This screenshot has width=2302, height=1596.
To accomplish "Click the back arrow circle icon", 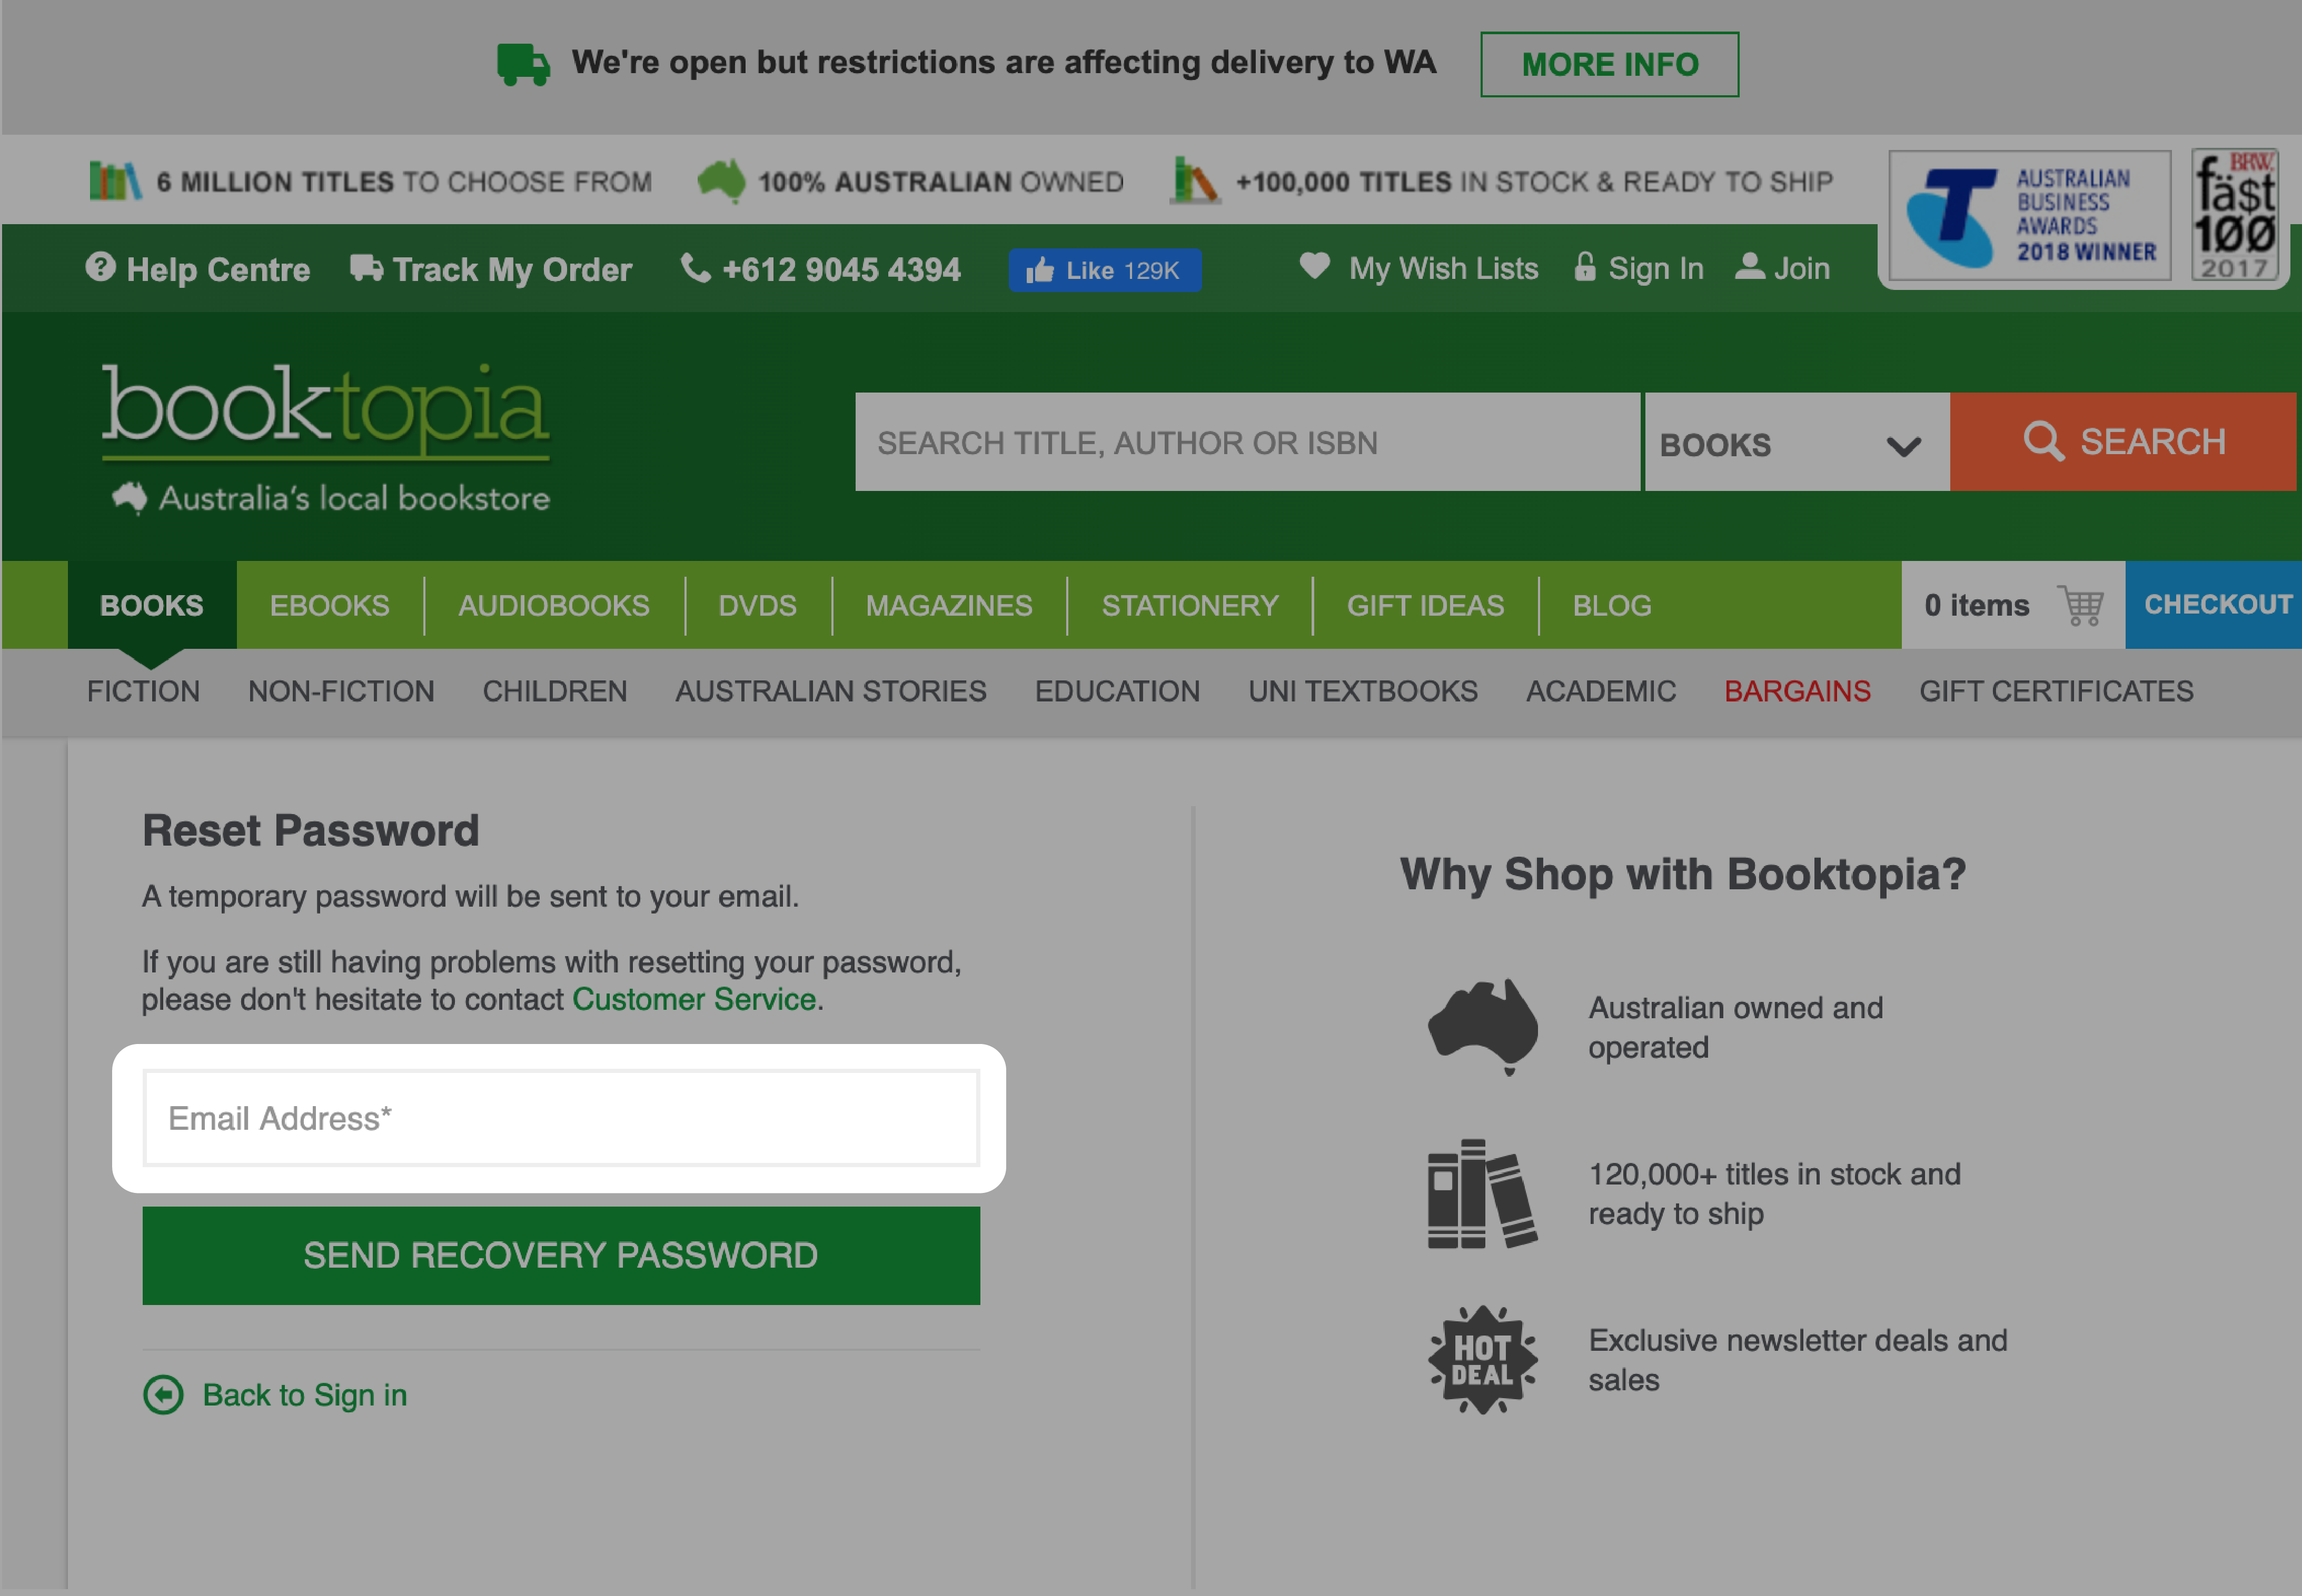I will (163, 1394).
